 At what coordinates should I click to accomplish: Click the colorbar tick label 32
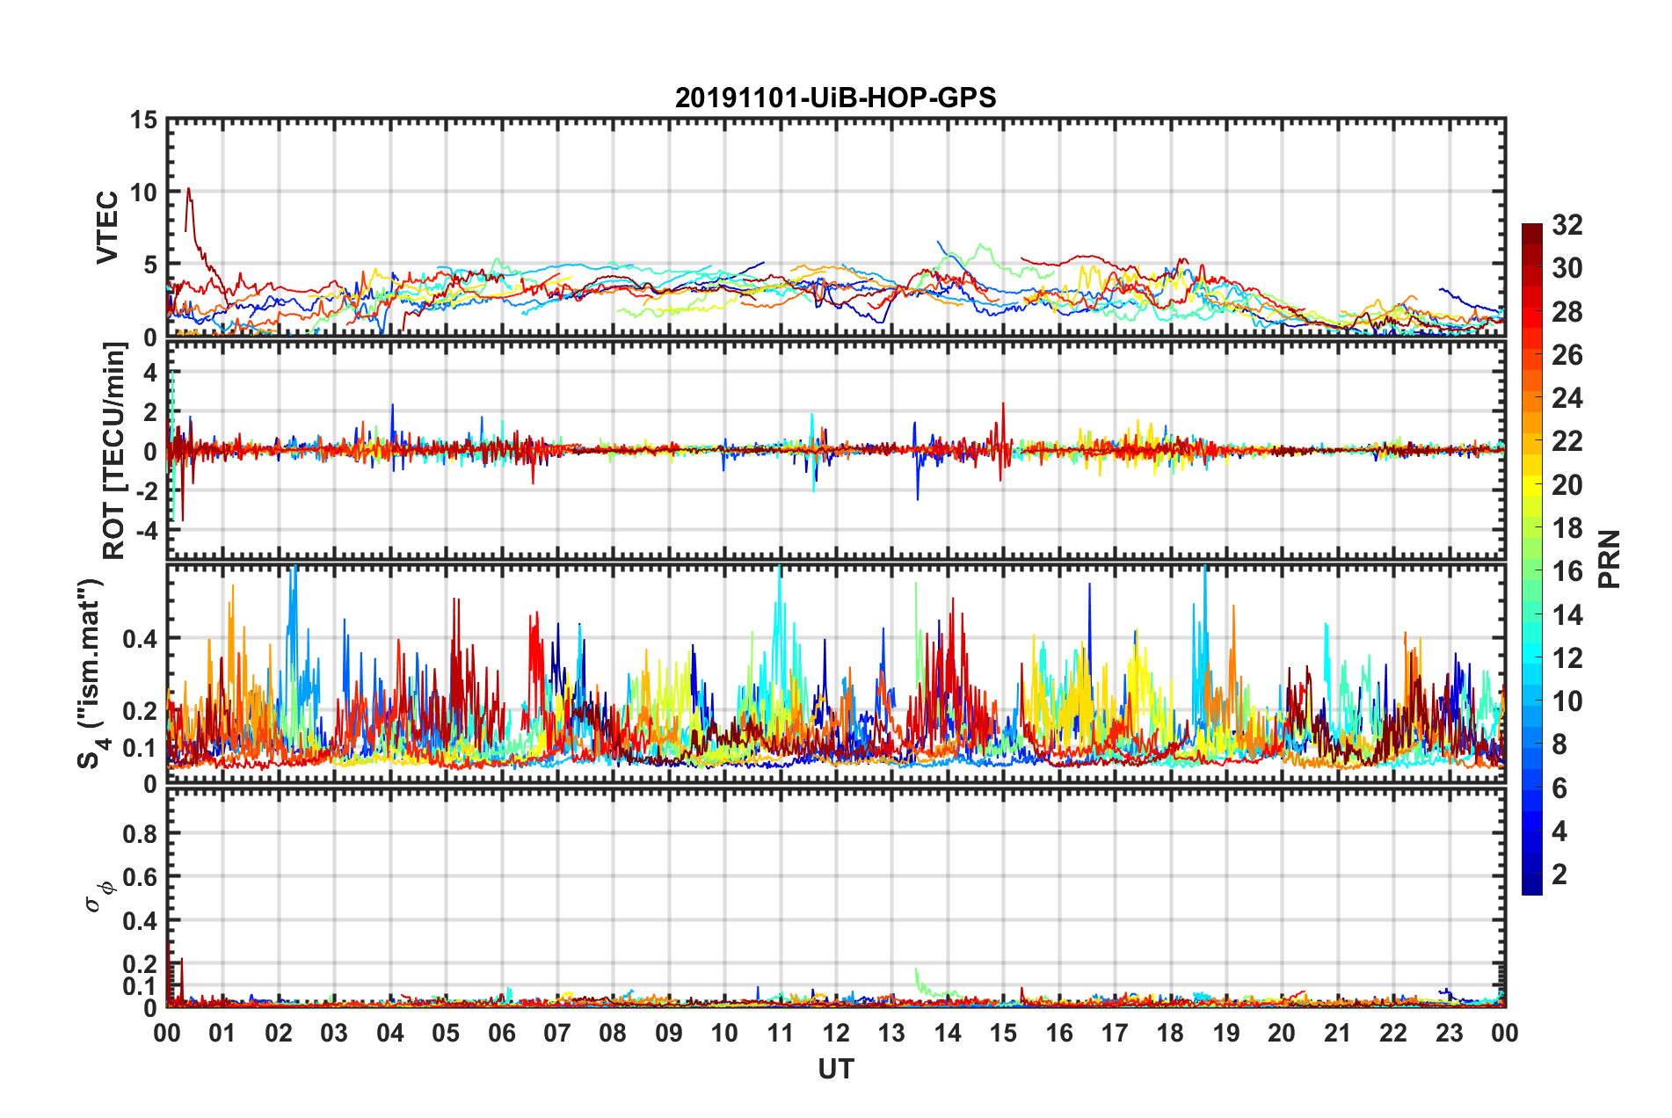coord(1567,225)
